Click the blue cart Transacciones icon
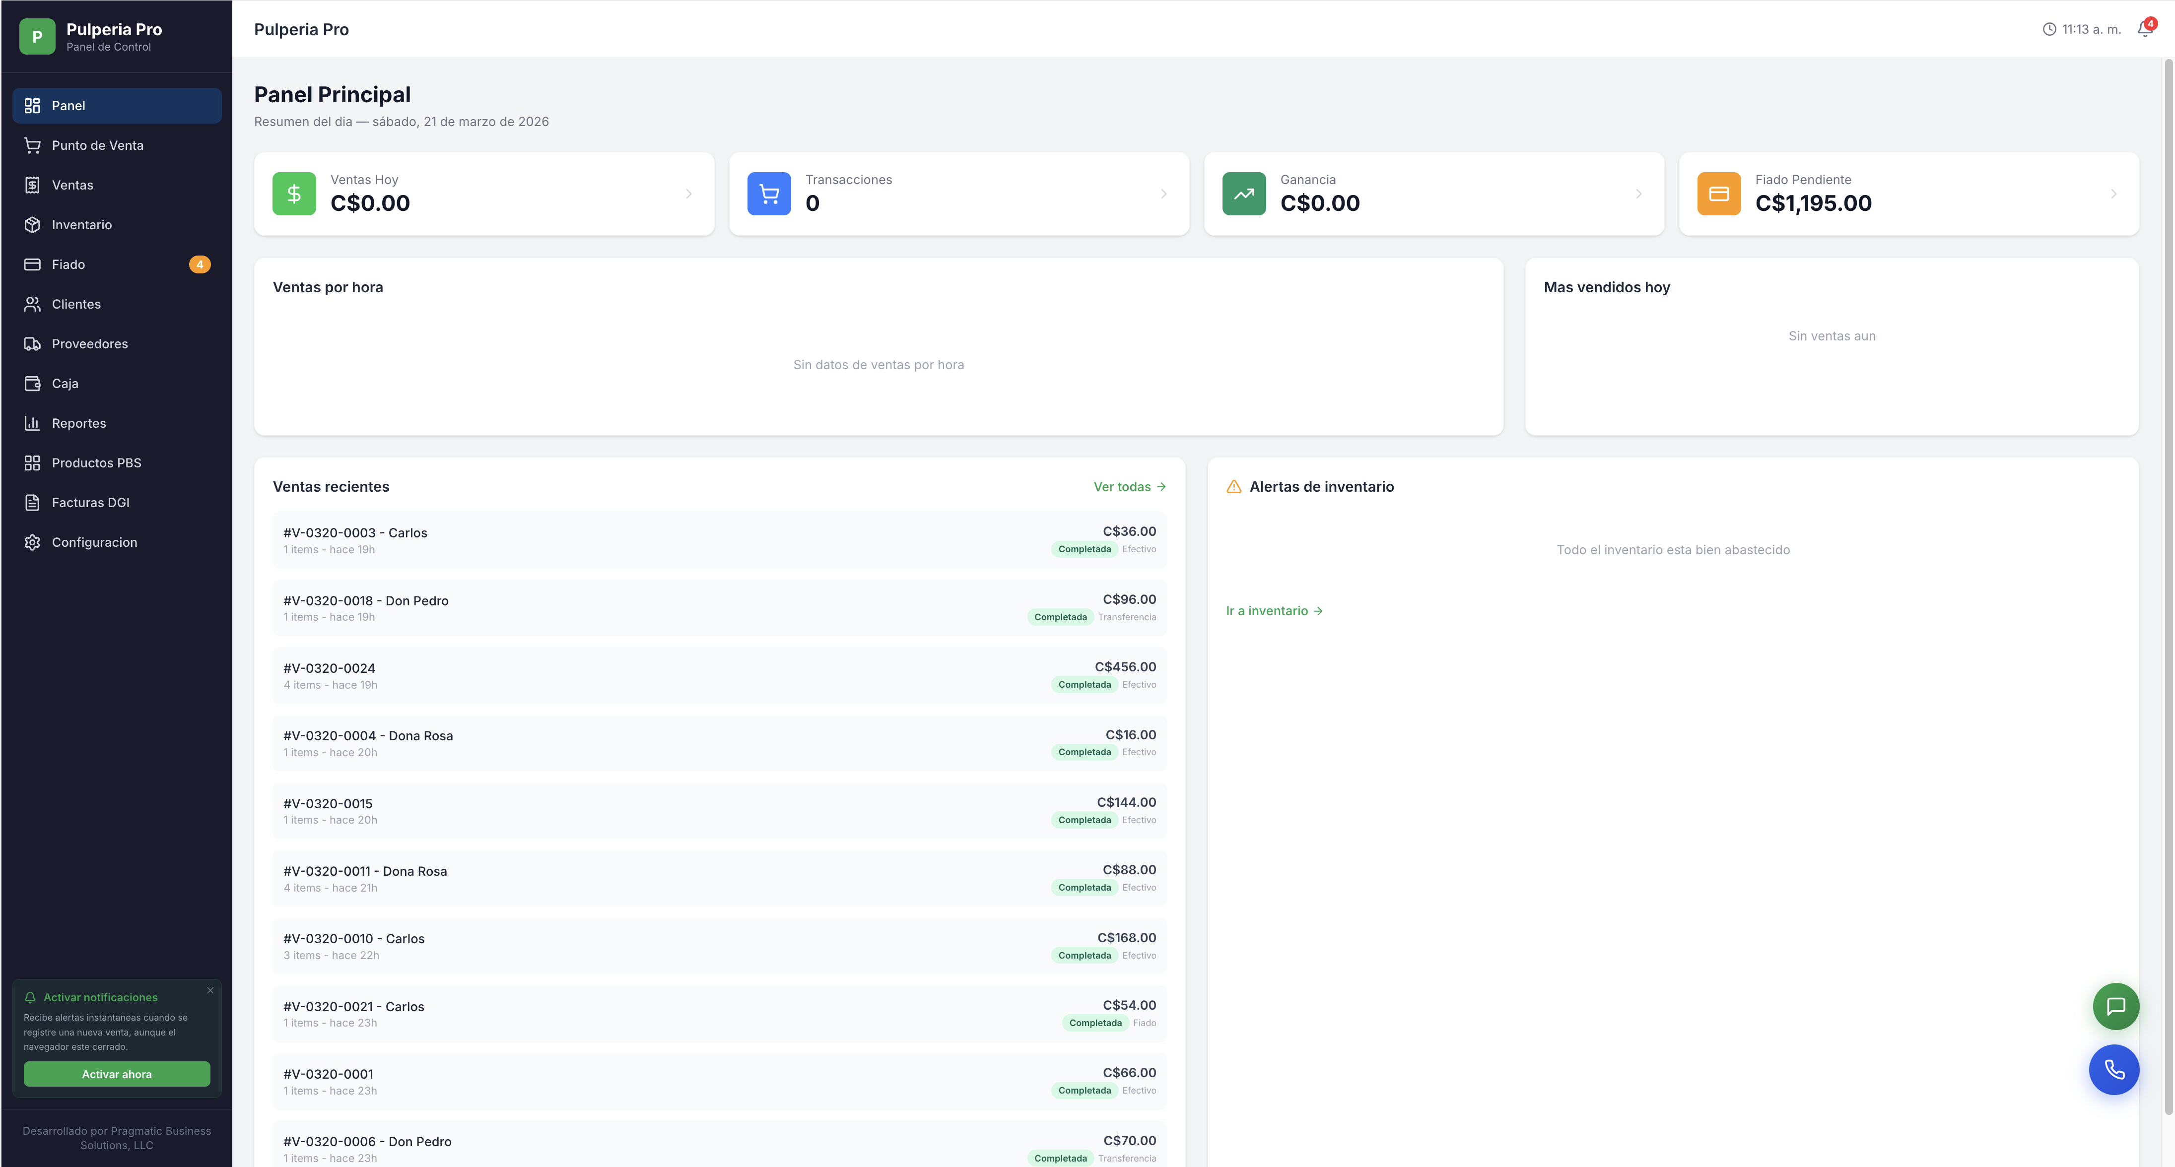Viewport: 2175px width, 1167px height. (768, 194)
